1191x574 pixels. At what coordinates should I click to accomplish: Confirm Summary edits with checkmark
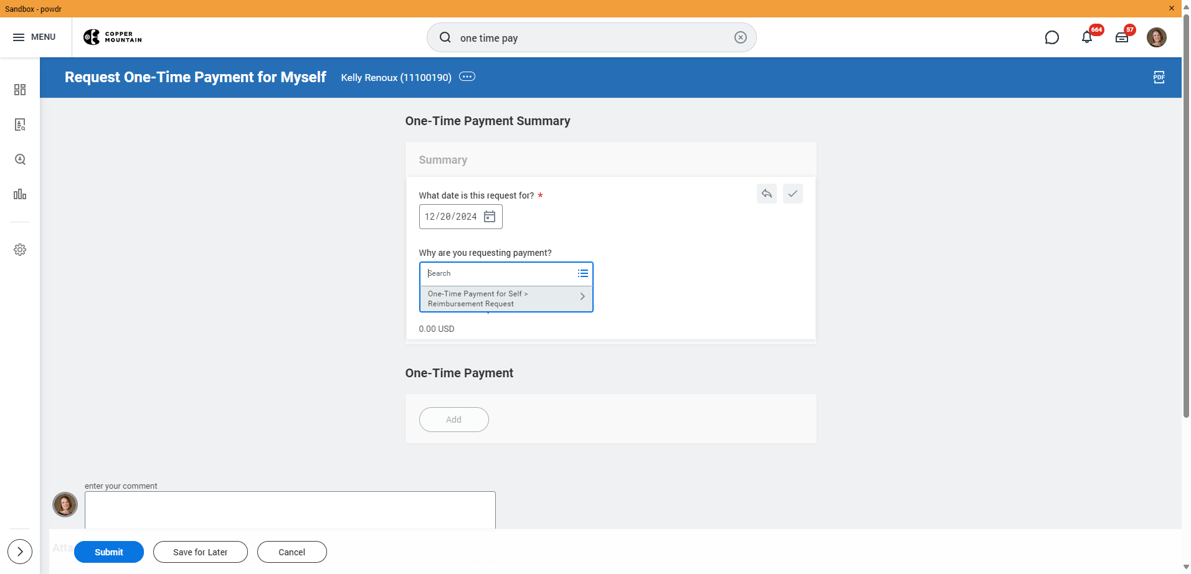pos(792,194)
